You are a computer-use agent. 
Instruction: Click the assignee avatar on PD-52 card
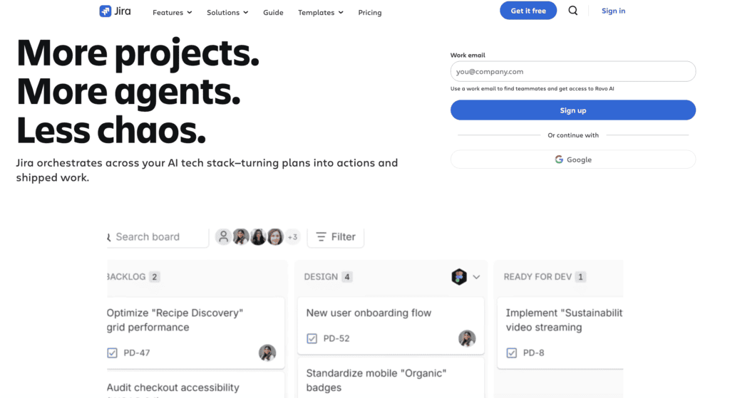[467, 338]
